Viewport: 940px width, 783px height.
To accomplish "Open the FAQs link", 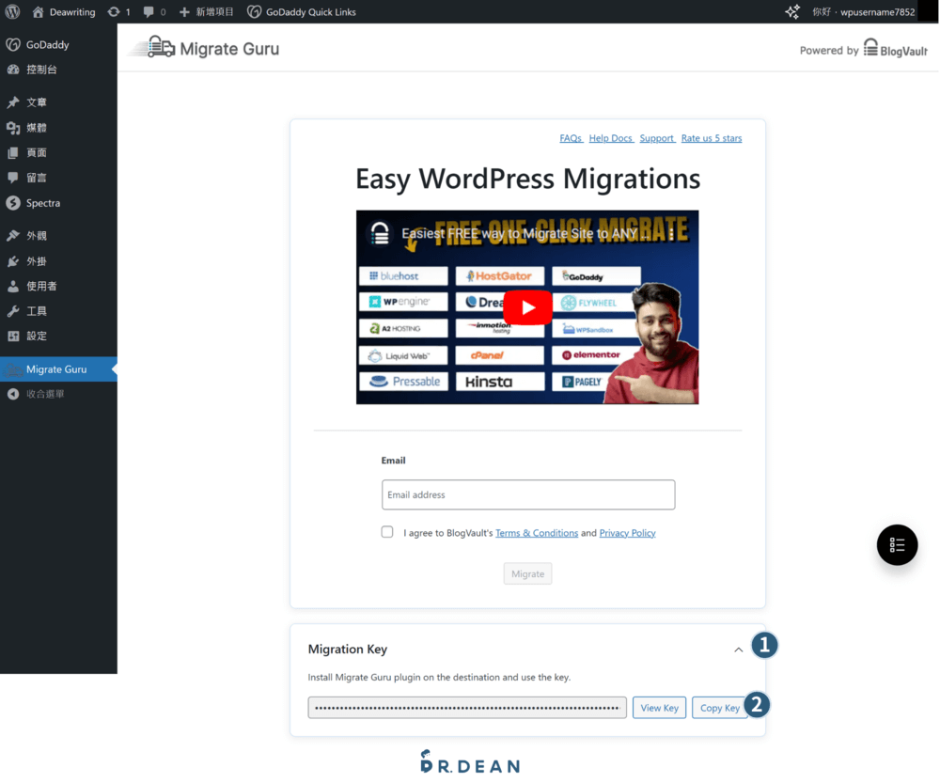I will 571,138.
